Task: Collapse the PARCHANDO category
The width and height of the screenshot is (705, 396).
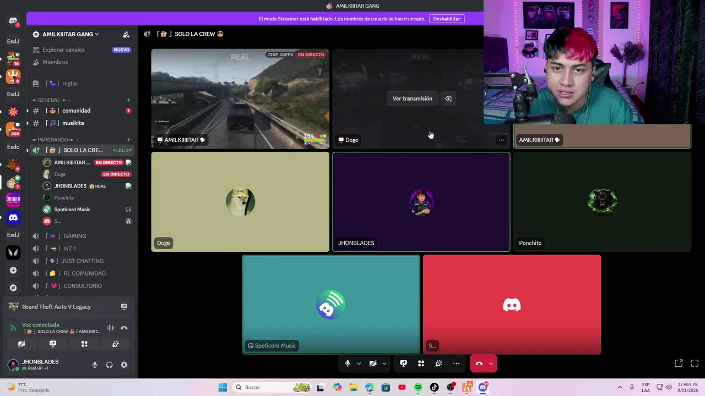Action: pyautogui.click(x=55, y=140)
